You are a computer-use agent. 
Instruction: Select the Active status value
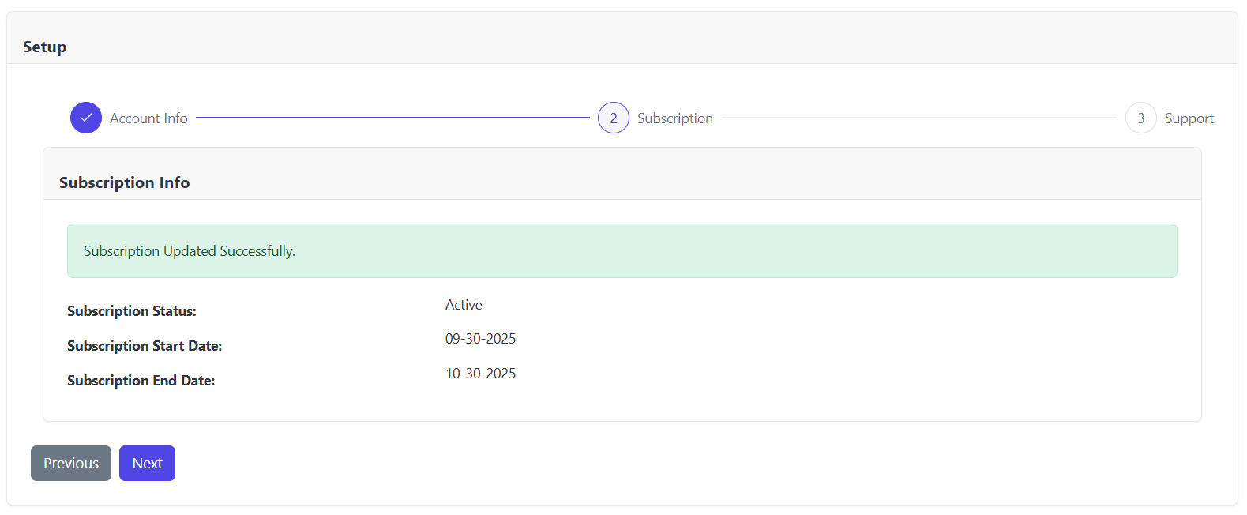click(464, 305)
